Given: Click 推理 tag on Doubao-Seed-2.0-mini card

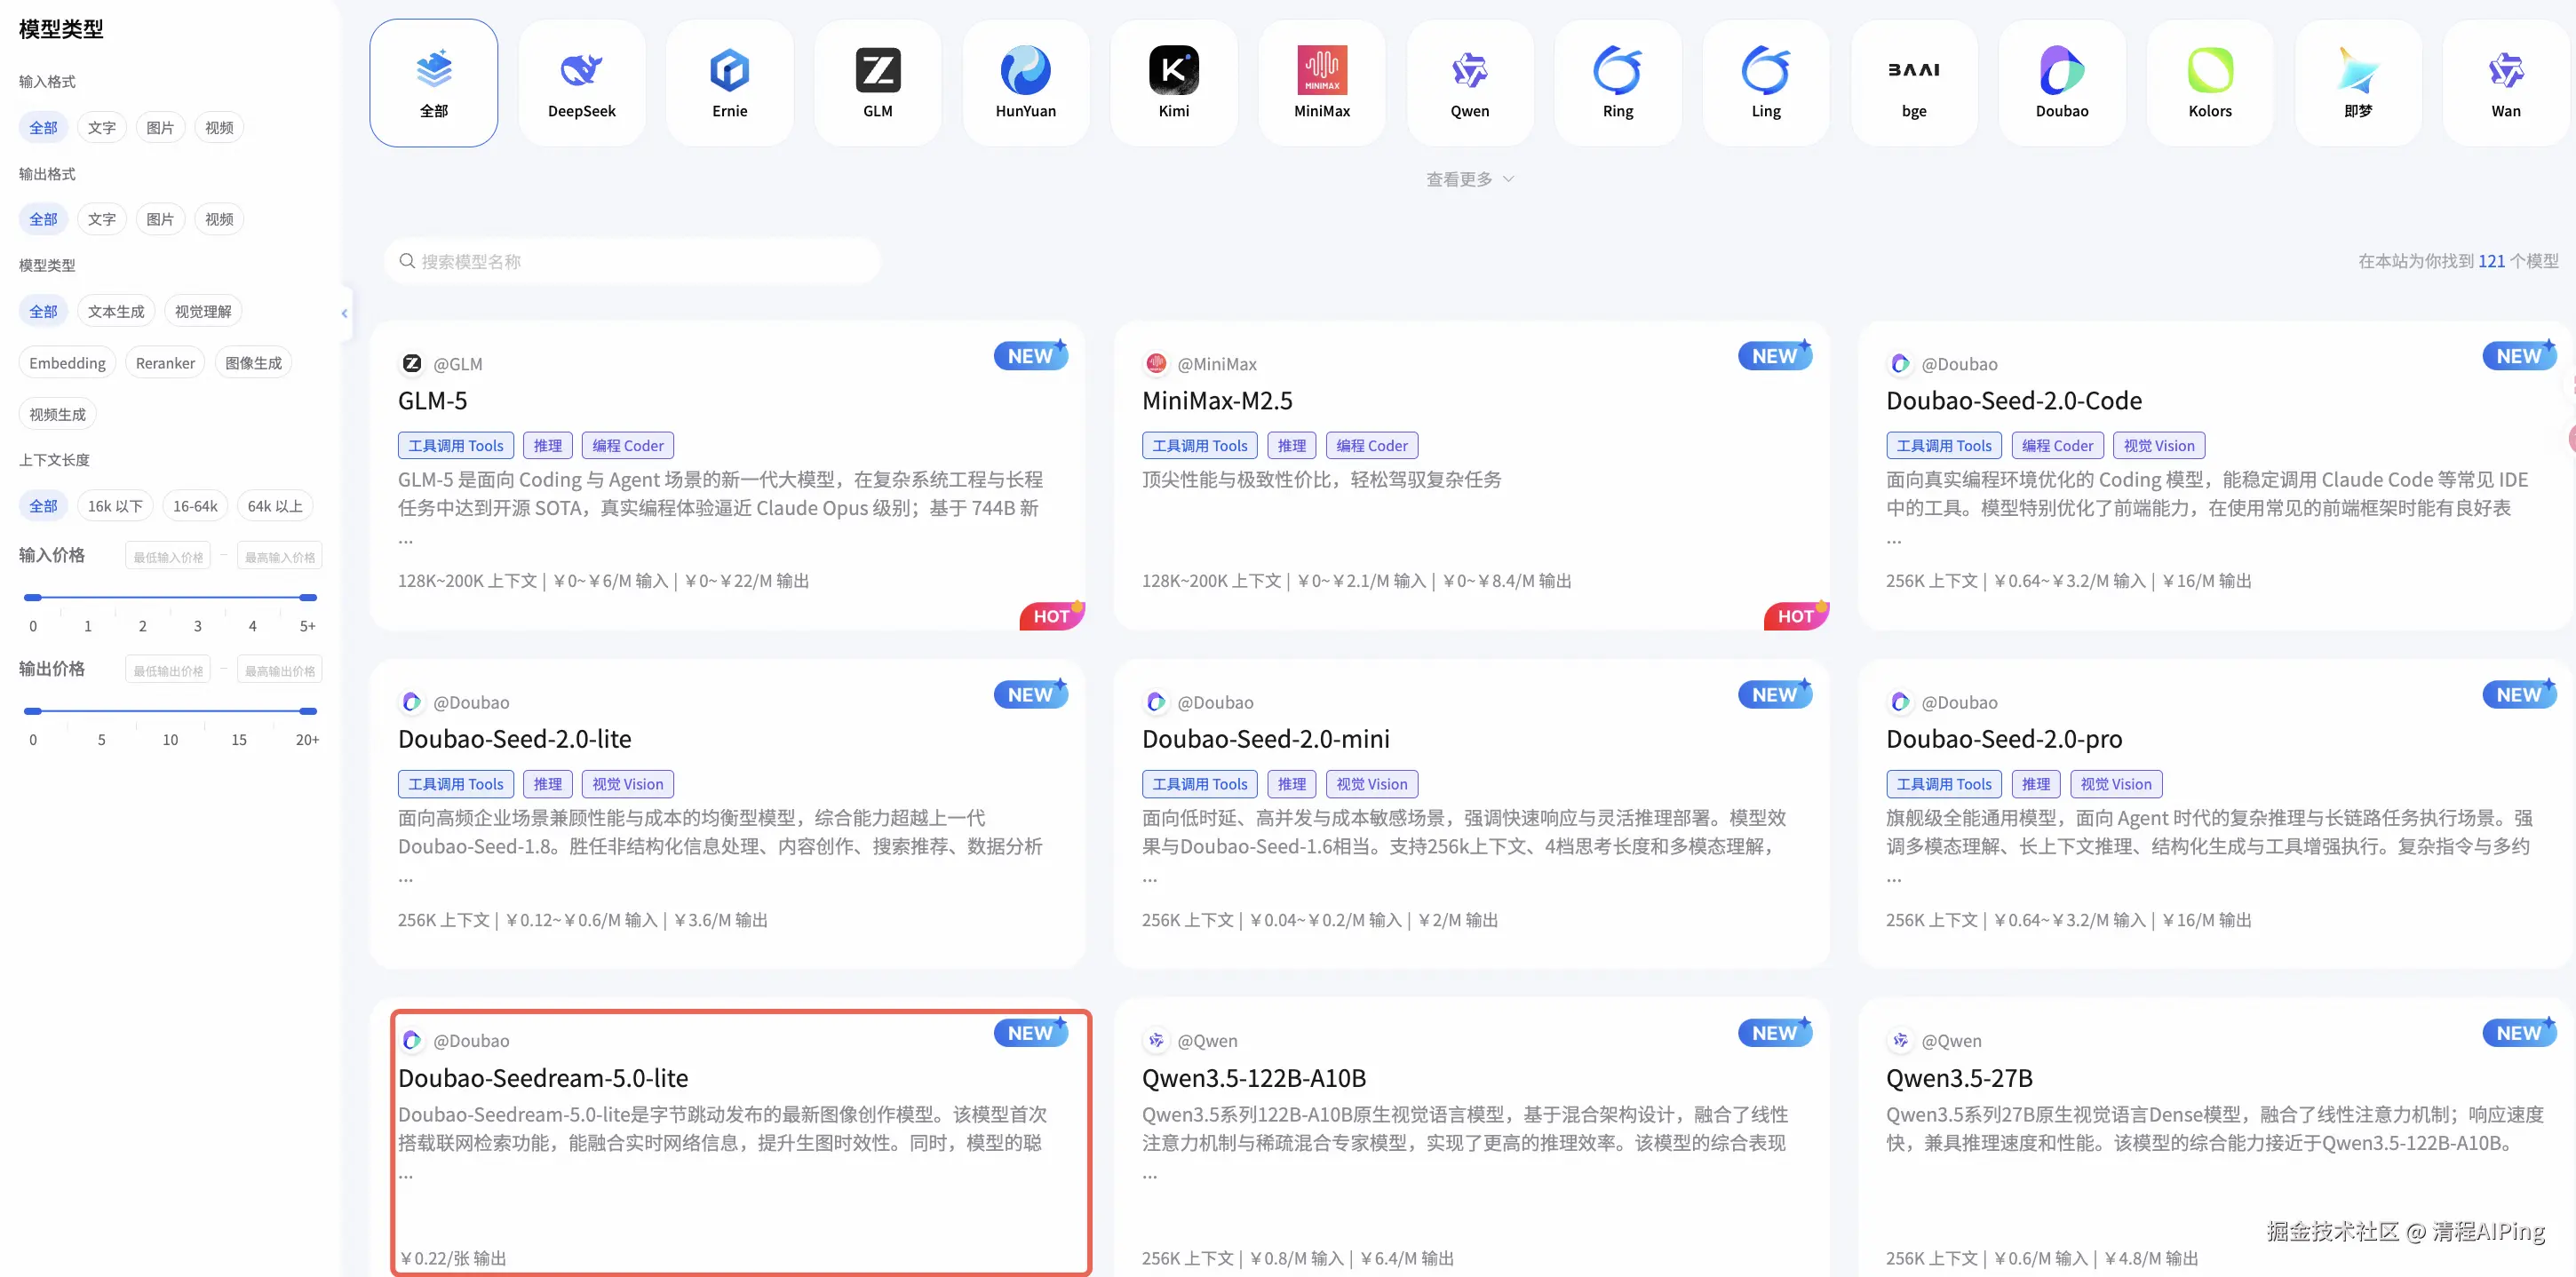Looking at the screenshot, I should pyautogui.click(x=1291, y=784).
